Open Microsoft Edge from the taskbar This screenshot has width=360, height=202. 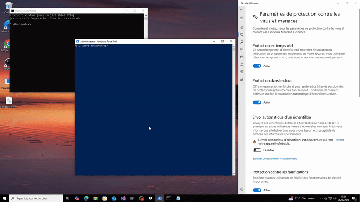pyautogui.click(x=86, y=198)
